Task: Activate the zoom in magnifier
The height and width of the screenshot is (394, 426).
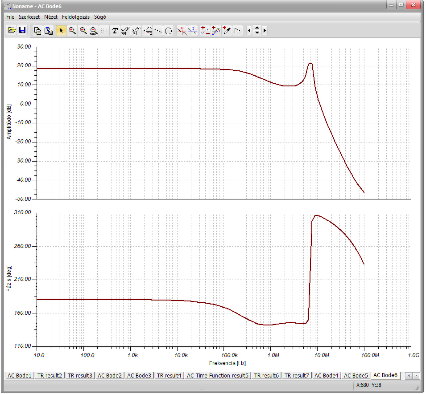Action: coord(72,31)
